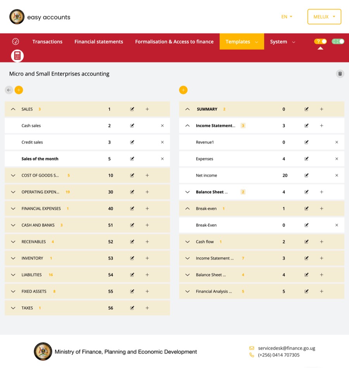Add item to non-bold Balance Sheet group with count 4
Viewport: 349px width, 368px height.
[321, 275]
